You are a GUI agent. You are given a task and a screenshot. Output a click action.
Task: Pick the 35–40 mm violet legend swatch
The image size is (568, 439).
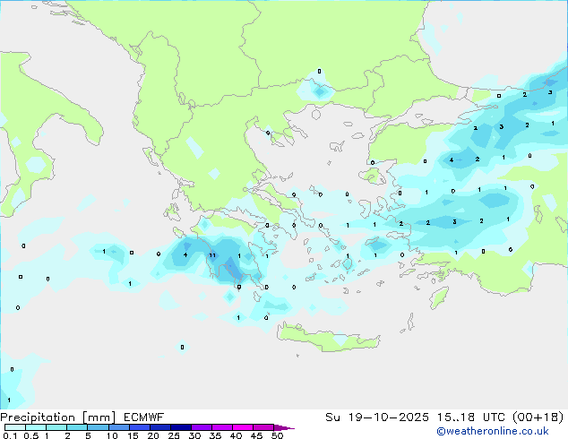[x=221, y=427]
